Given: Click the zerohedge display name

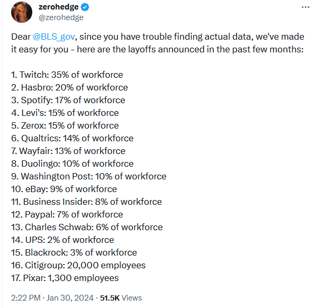Looking at the screenshot, I should [58, 7].
